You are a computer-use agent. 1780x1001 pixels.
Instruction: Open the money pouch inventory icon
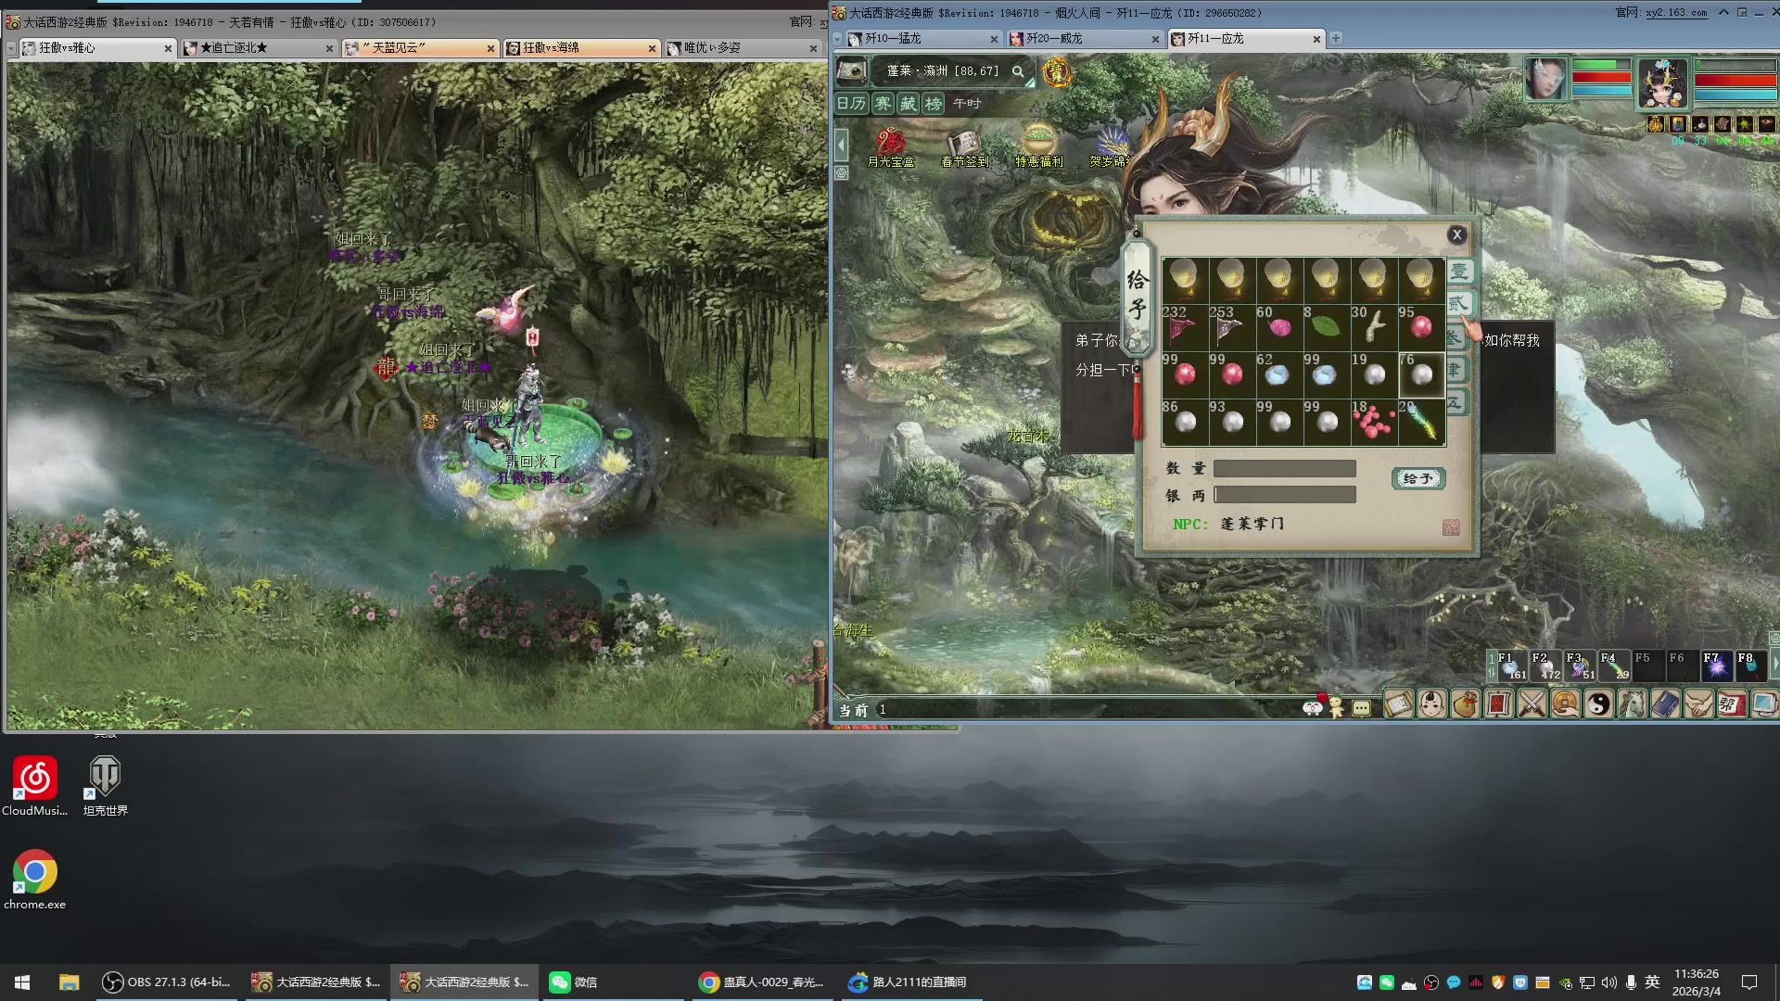tap(1466, 704)
